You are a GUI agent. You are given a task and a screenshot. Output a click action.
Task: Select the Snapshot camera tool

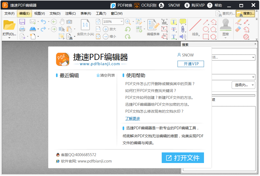(x=69, y=22)
